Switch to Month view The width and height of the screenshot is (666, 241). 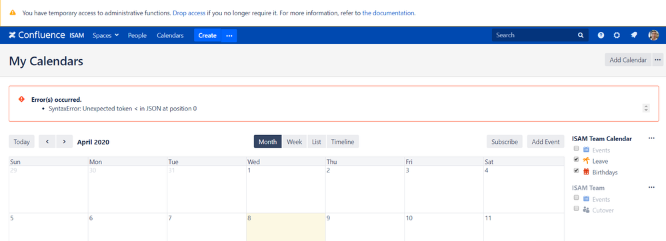tap(267, 142)
